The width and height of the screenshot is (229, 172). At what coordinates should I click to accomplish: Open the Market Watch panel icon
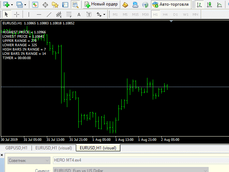(x=35, y=5)
